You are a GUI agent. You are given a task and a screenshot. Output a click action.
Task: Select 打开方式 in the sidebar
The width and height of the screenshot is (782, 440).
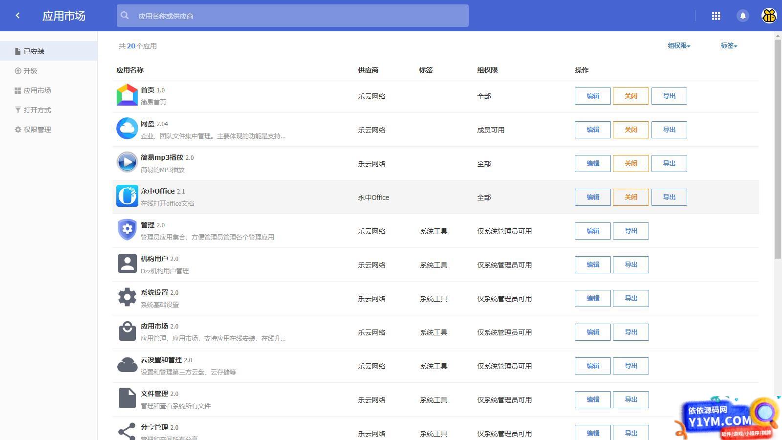49,110
